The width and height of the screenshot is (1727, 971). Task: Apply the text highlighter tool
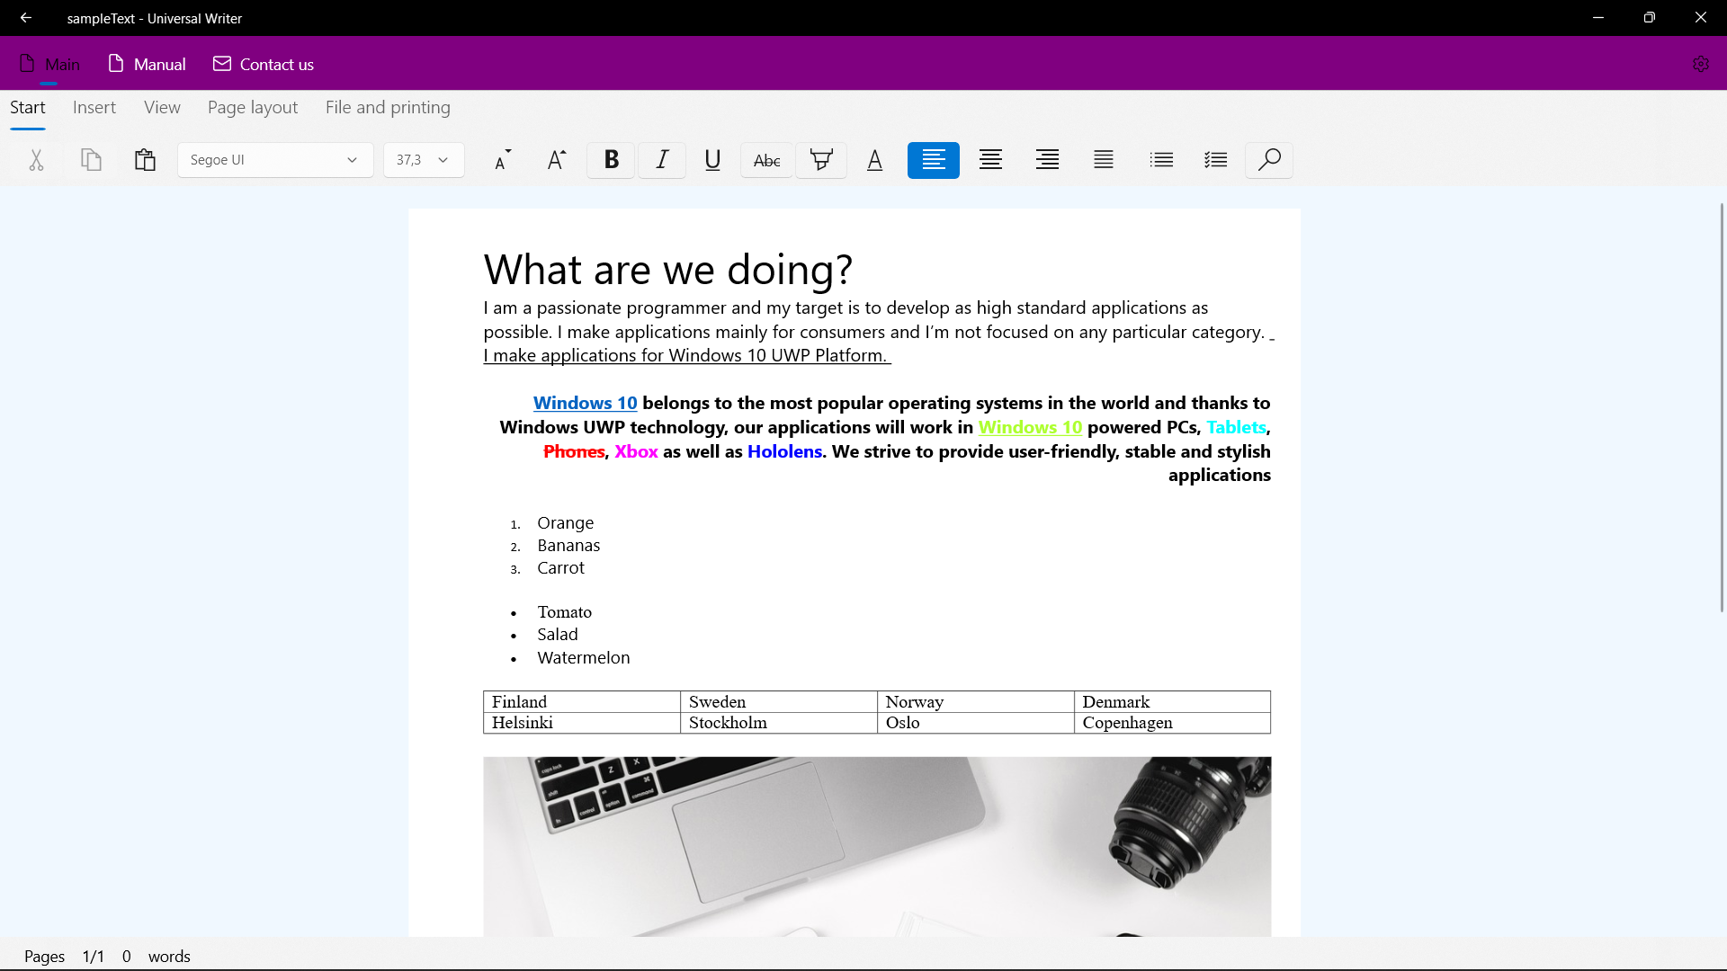[820, 160]
